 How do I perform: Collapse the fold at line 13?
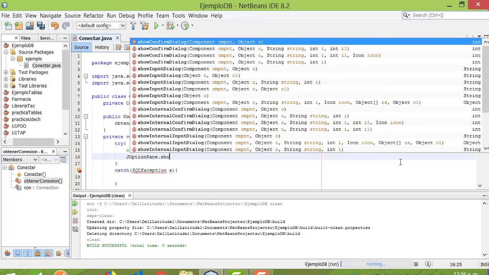pos(86,137)
